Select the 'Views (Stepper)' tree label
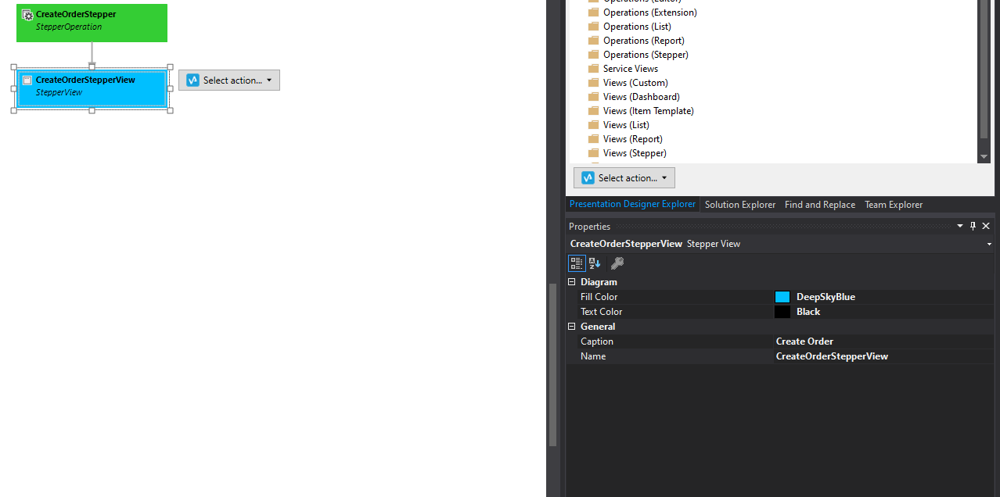1000x497 pixels. pyautogui.click(x=635, y=153)
